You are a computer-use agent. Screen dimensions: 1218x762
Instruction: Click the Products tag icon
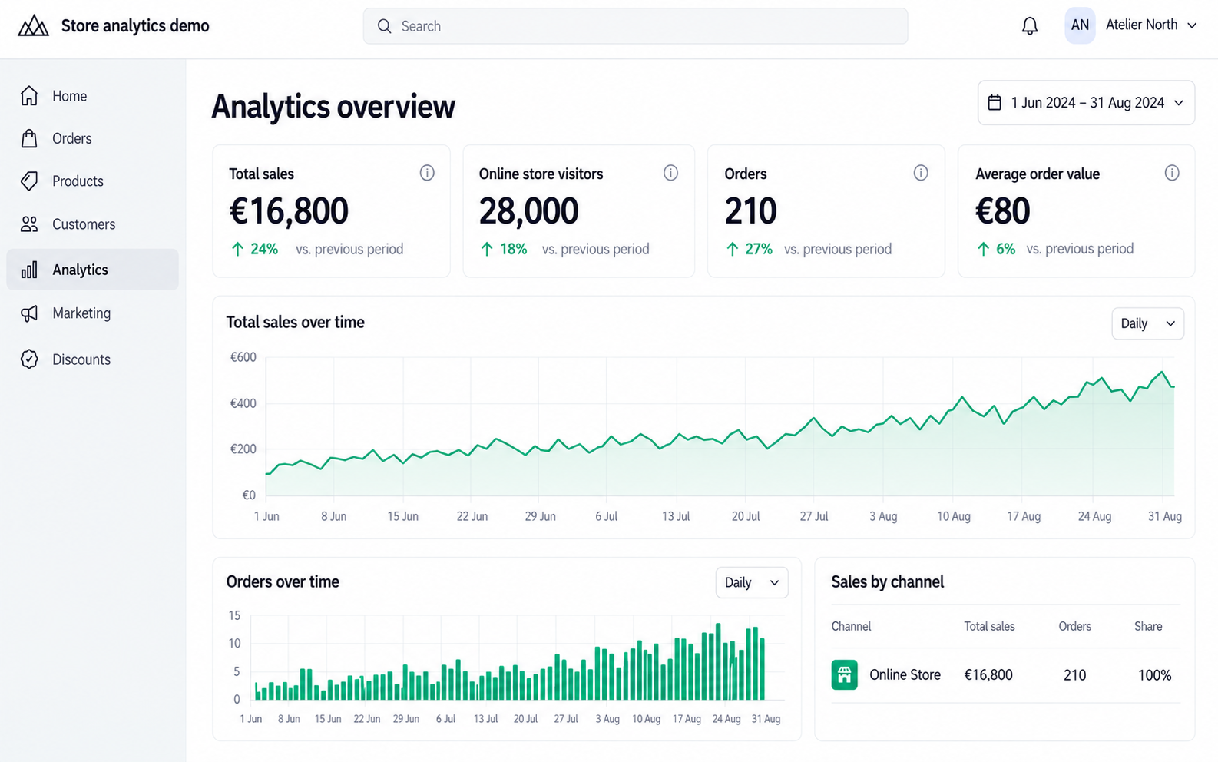[29, 181]
